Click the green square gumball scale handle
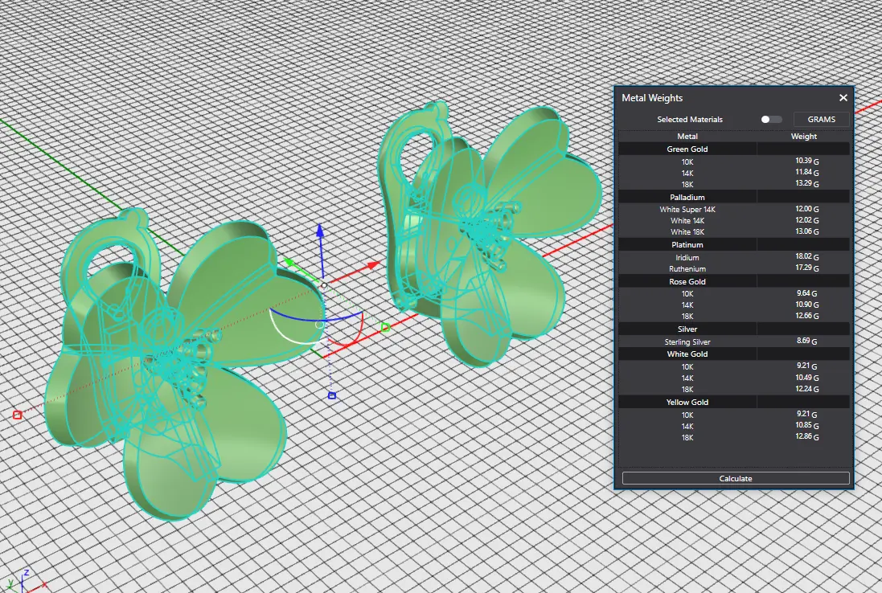The height and width of the screenshot is (593, 882). [x=384, y=327]
